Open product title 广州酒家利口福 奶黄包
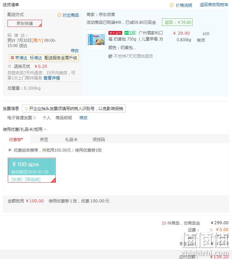232x259 pixels. tap(136, 36)
